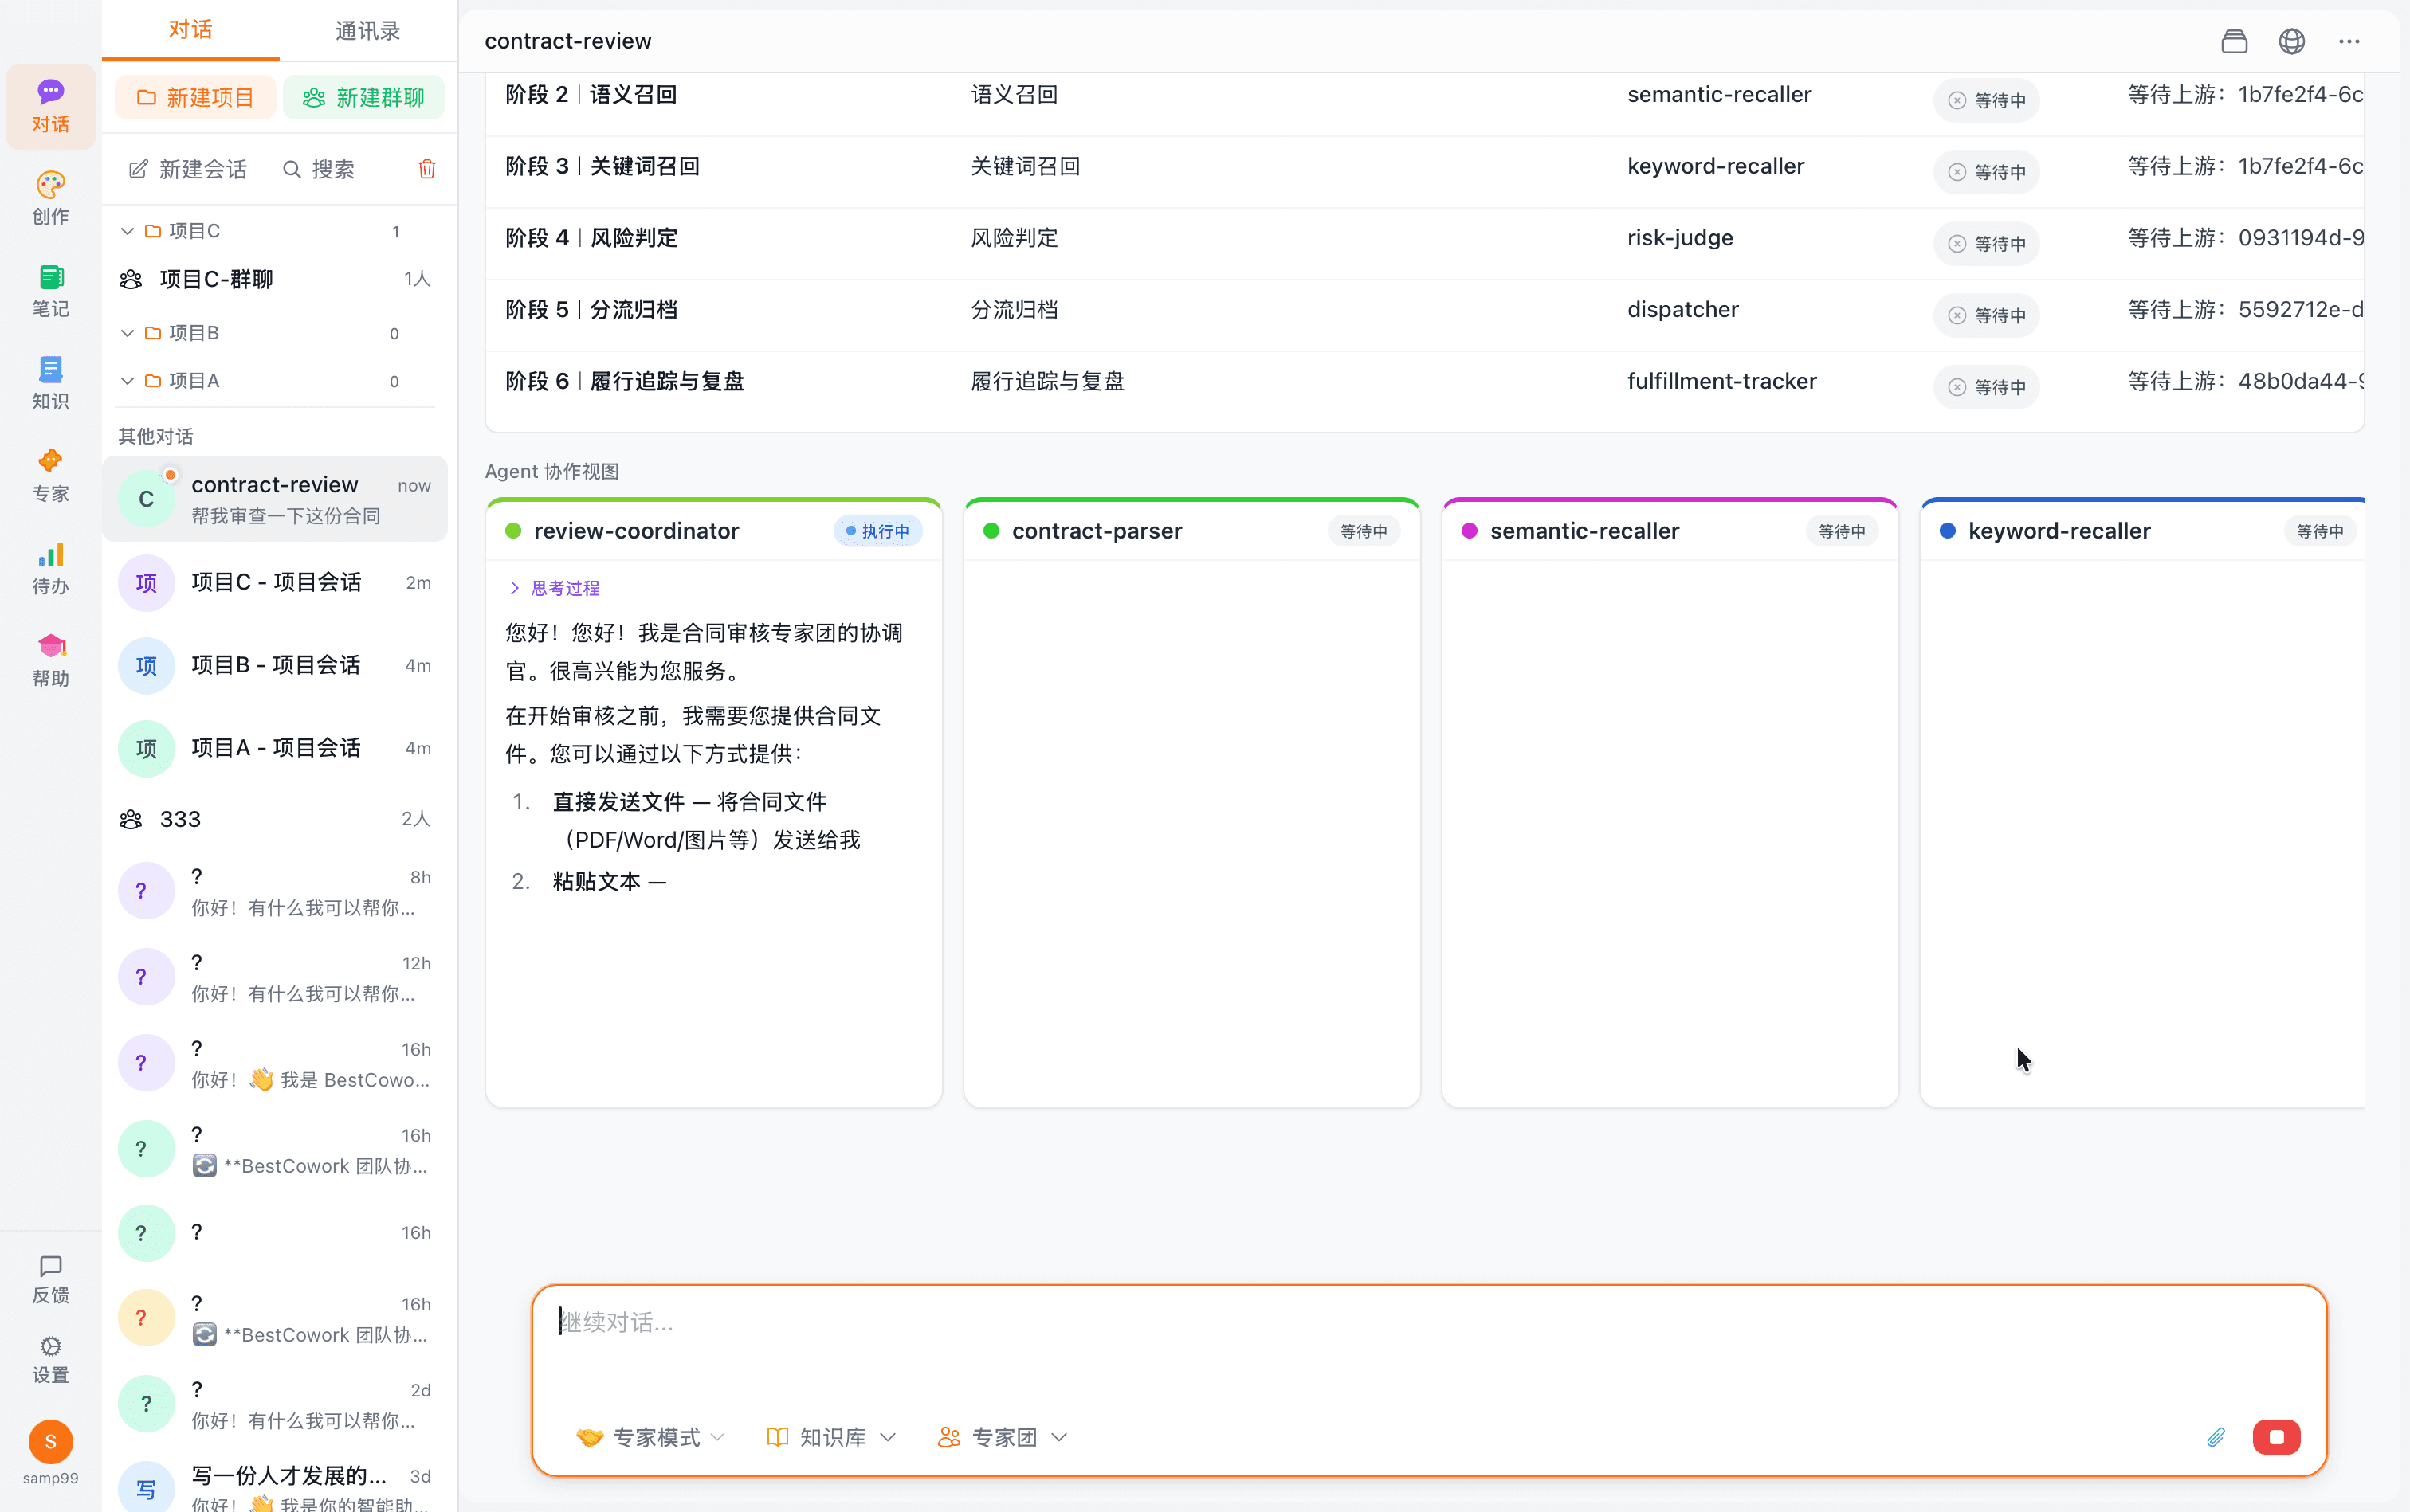The height and width of the screenshot is (1512, 2410).
Task: Click the 执行中 status badge on review-coordinator
Action: click(877, 531)
